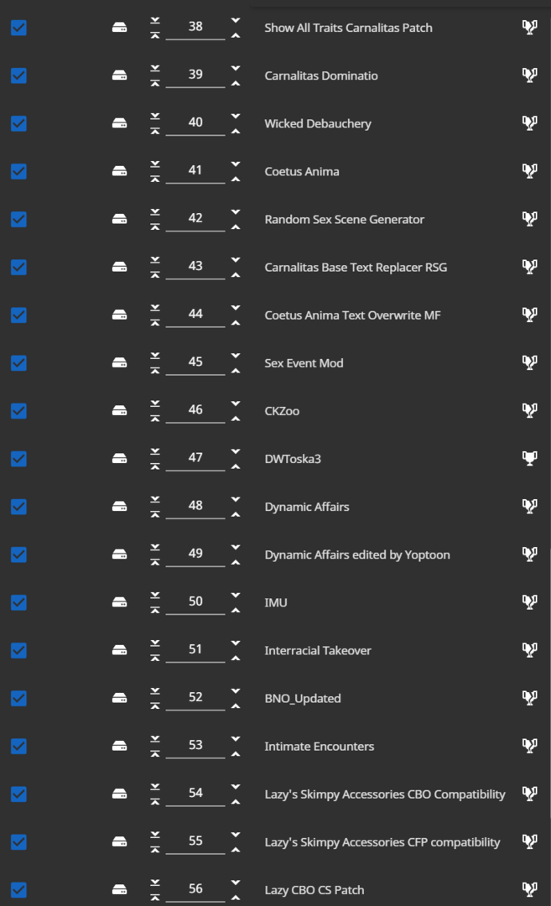Click the drive icon for Show All Traits Carnalitas Patch
551x906 pixels.
(x=120, y=27)
